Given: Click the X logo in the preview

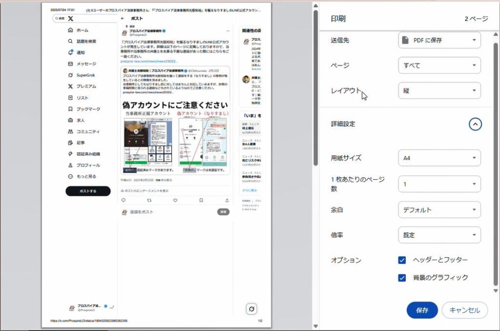Looking at the screenshot, I should (70, 19).
